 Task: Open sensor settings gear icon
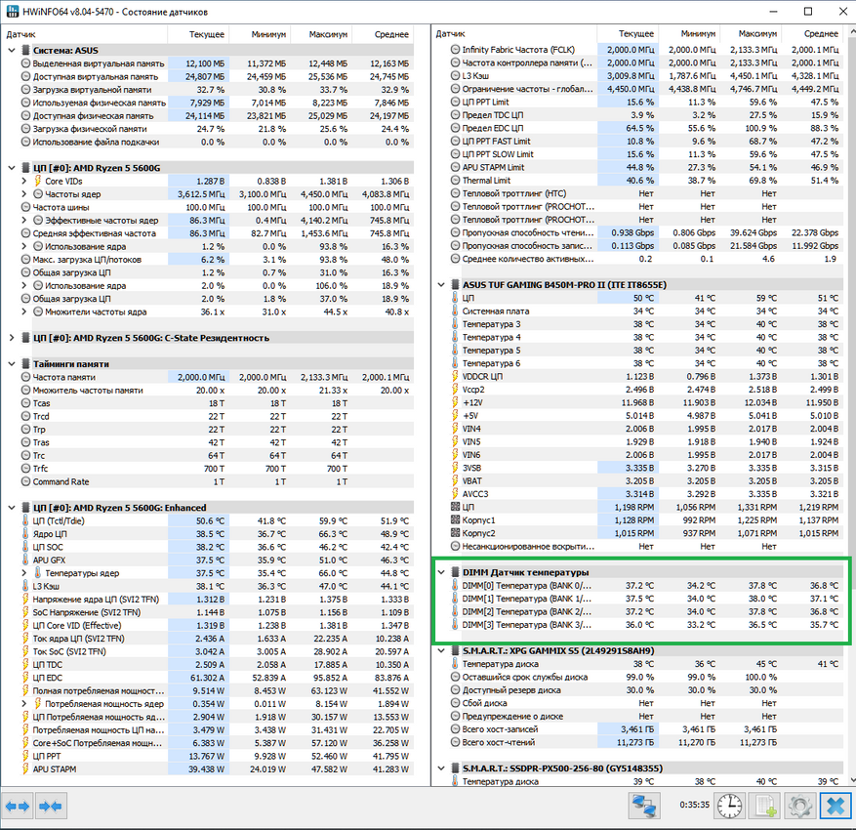coord(799,806)
